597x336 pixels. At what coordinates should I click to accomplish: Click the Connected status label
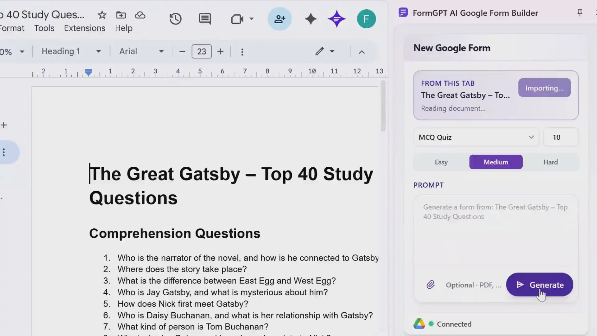pos(454,324)
